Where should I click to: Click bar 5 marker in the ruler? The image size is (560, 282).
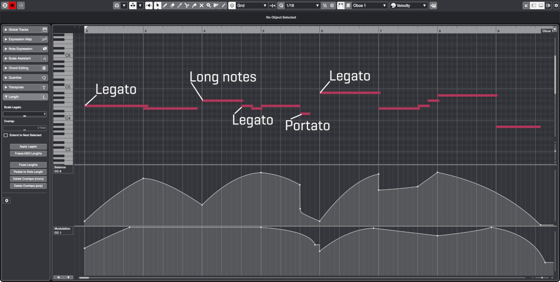coord(263,32)
